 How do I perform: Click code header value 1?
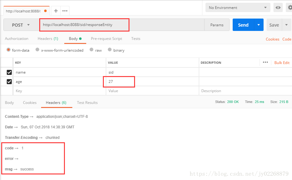(22, 148)
